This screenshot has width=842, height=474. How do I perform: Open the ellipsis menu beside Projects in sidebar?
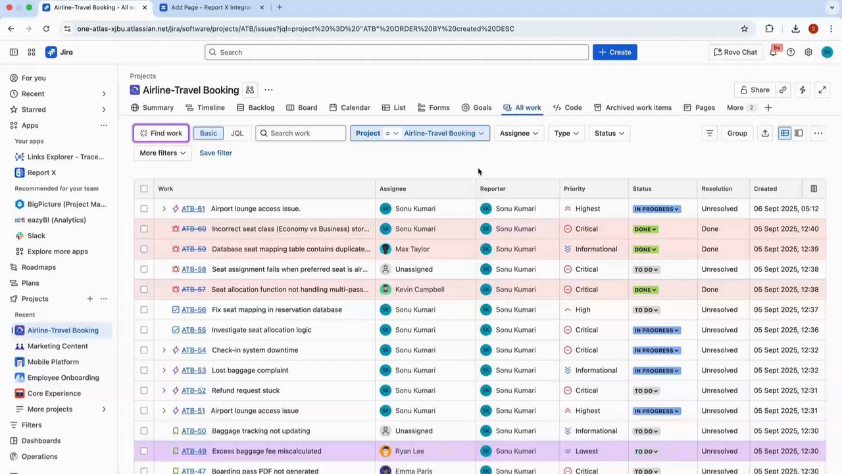104,299
